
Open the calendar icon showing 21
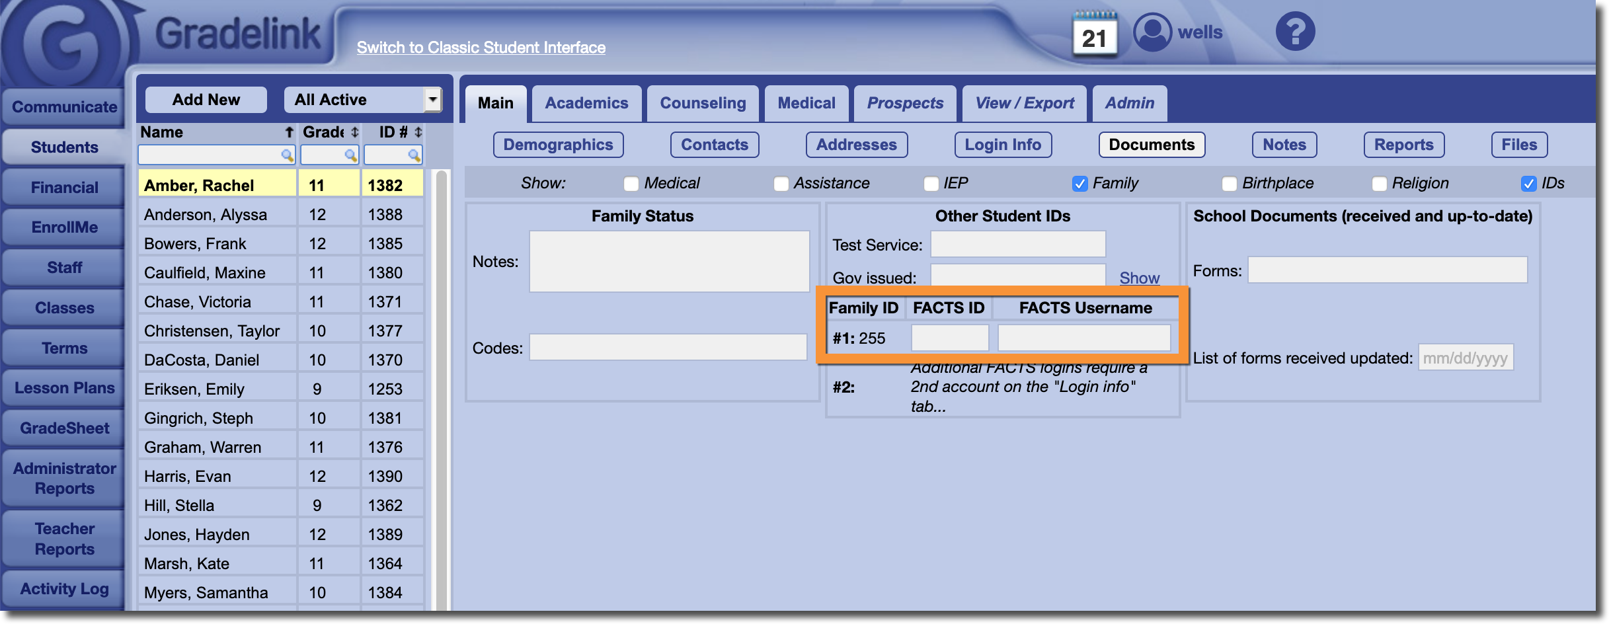tap(1094, 35)
